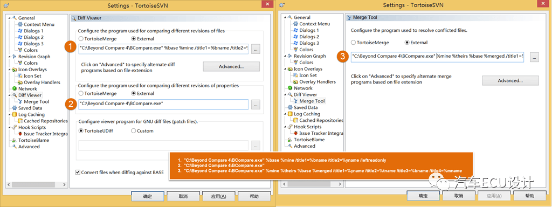Click 确定 button in right window

tap(423, 196)
